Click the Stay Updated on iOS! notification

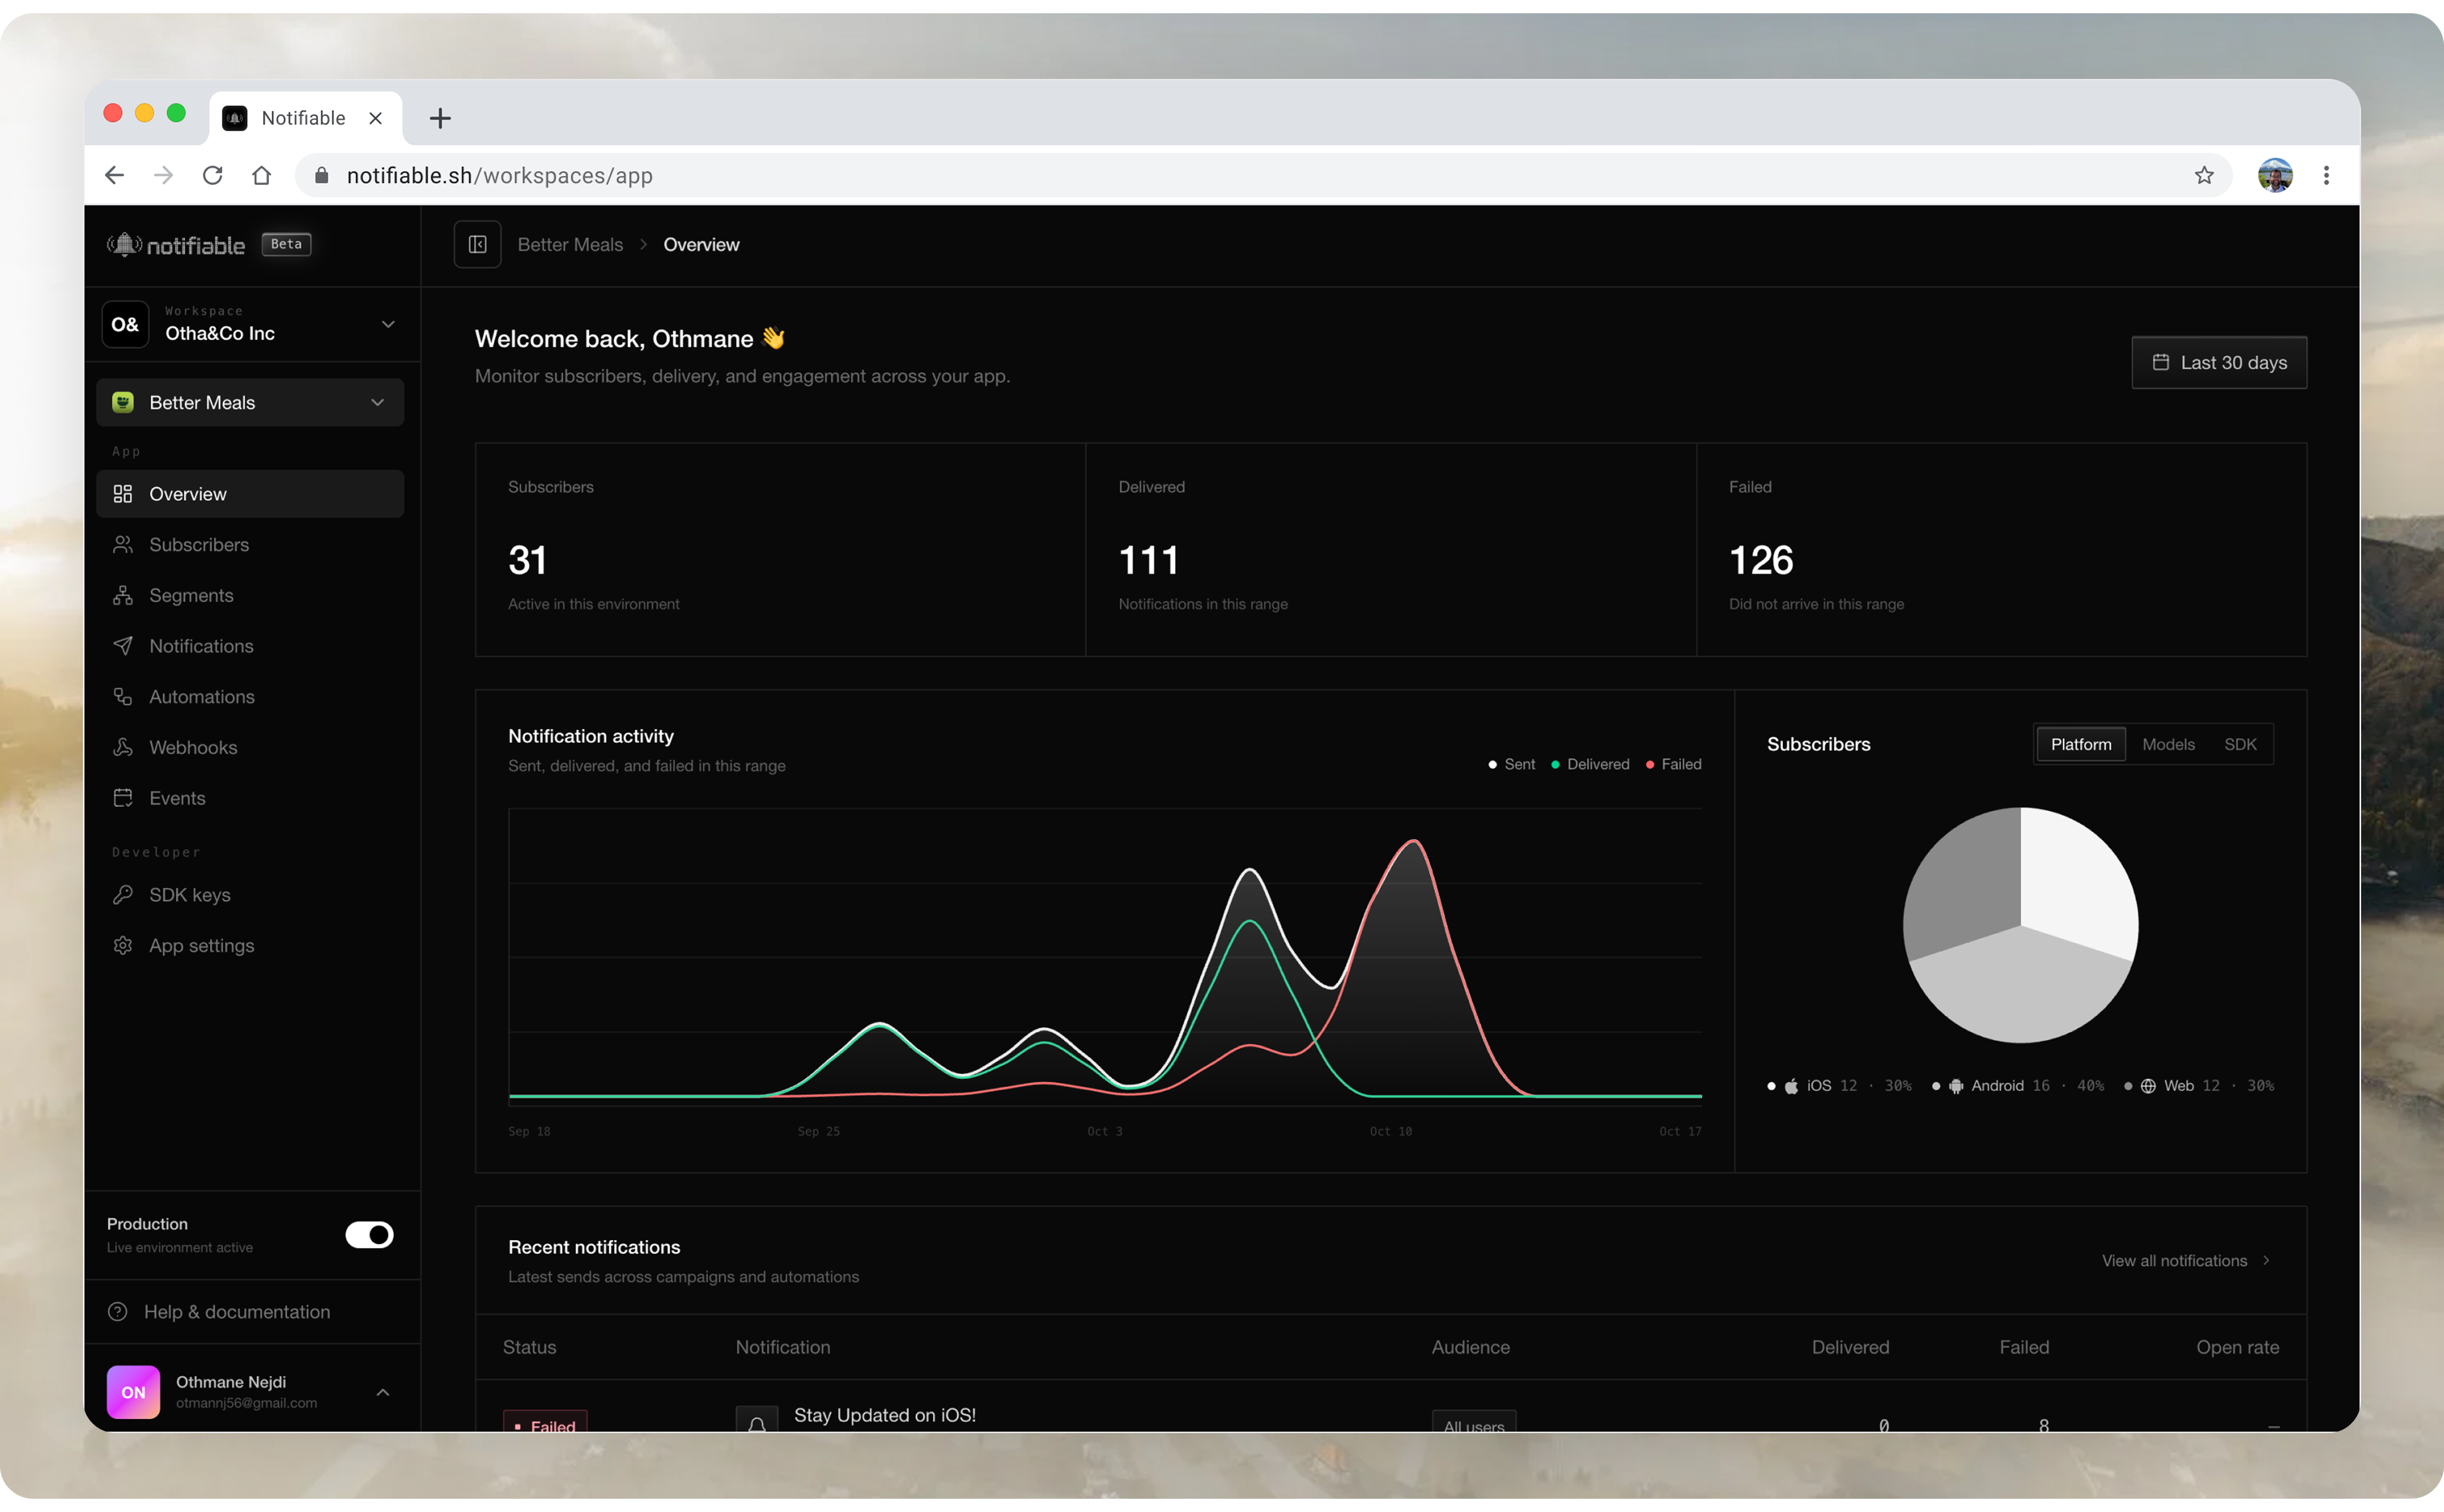pos(885,1416)
